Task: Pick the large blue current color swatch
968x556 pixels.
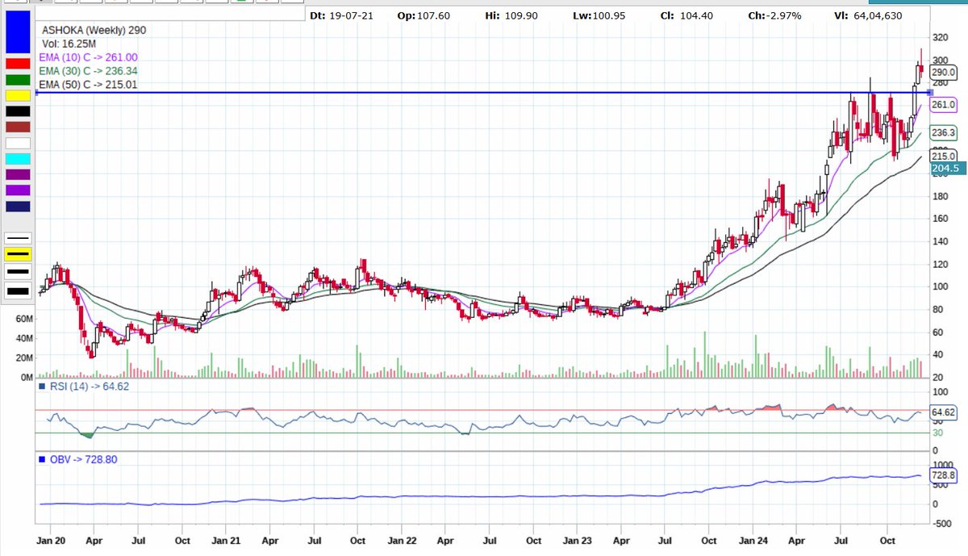Action: click(18, 32)
